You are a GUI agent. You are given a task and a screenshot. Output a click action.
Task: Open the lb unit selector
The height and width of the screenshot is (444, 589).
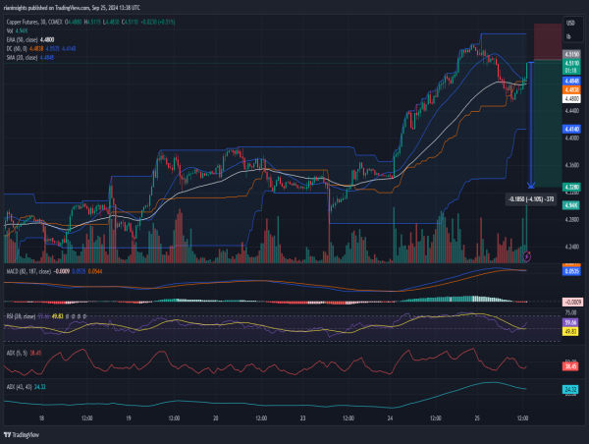click(x=568, y=36)
